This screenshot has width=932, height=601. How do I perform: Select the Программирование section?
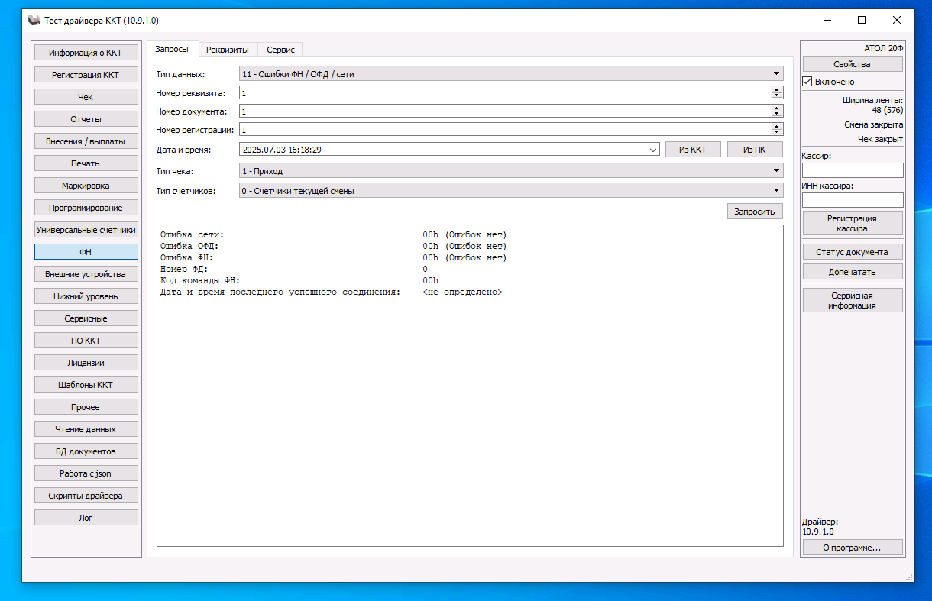86,208
